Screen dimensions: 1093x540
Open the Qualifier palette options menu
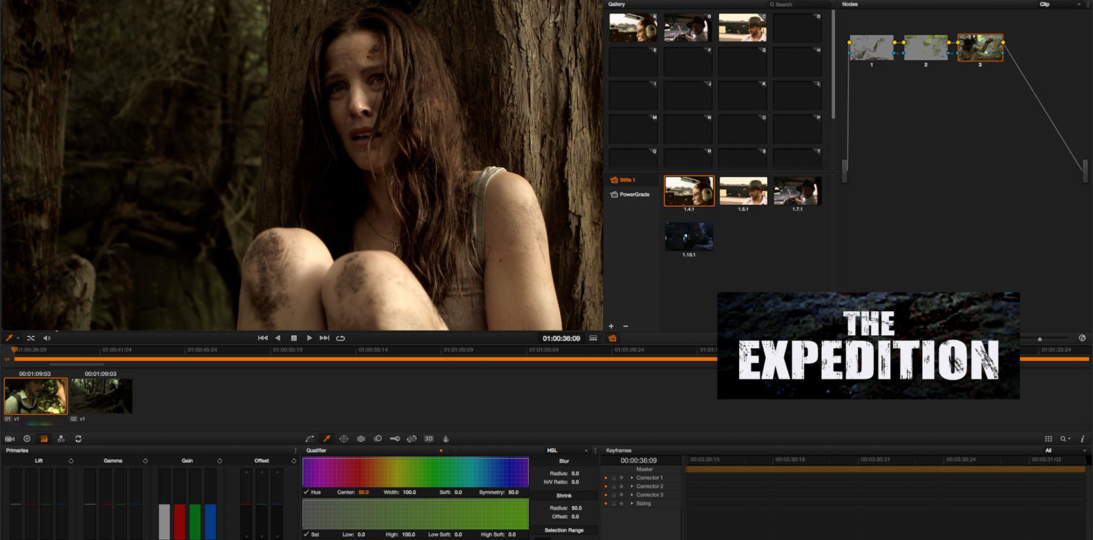(x=594, y=451)
